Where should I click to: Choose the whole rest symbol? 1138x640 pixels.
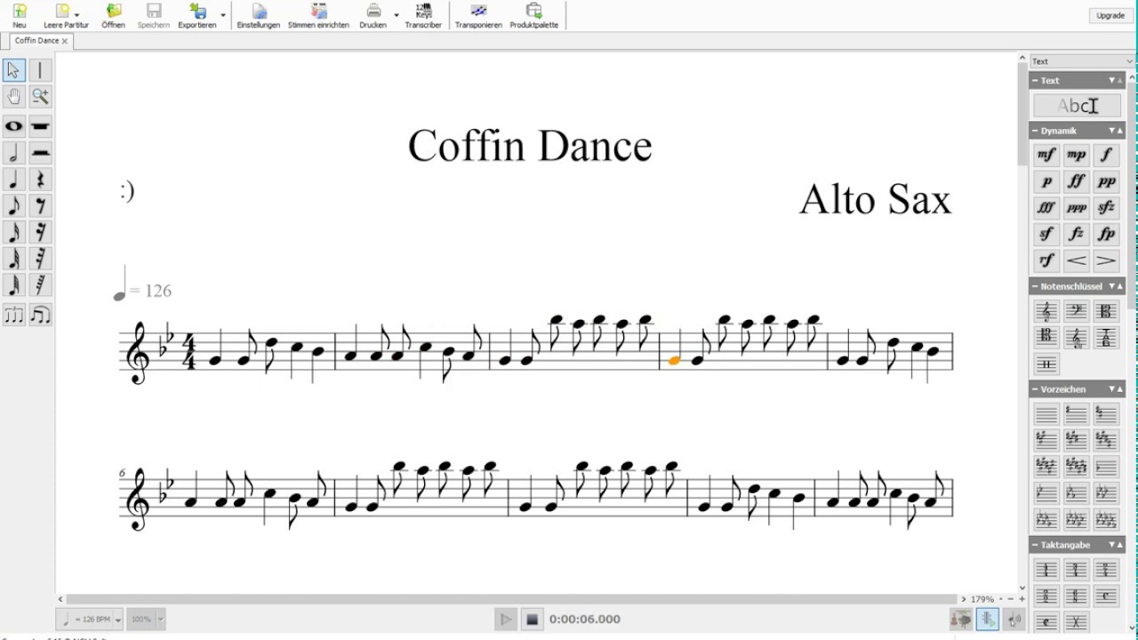point(40,126)
